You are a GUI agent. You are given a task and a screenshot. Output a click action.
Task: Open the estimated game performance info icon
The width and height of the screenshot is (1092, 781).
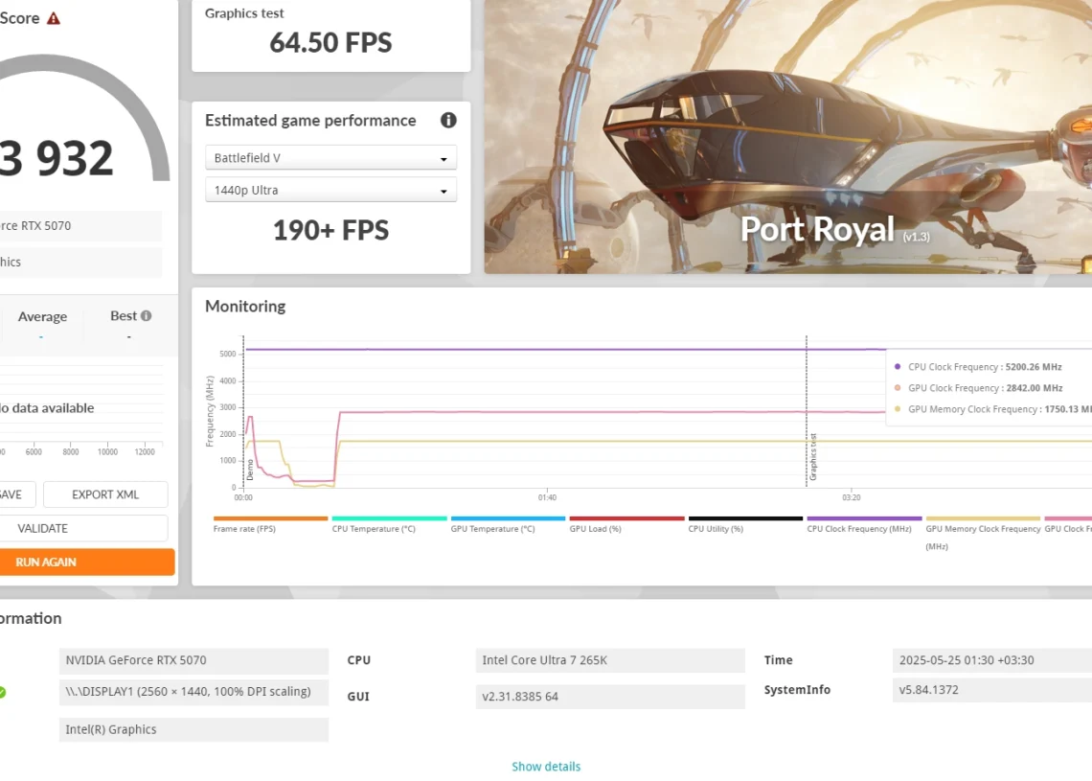(x=448, y=121)
